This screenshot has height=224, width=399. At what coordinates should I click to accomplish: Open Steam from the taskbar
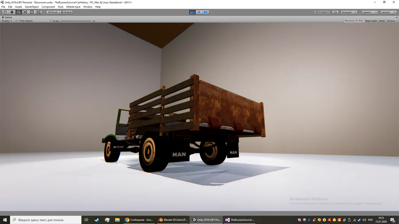pos(97,220)
